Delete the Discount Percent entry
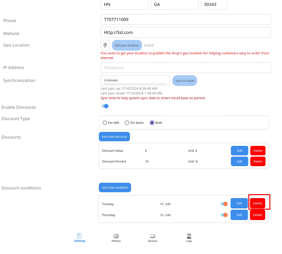Viewport: 282px width, 254px height. pyautogui.click(x=258, y=161)
